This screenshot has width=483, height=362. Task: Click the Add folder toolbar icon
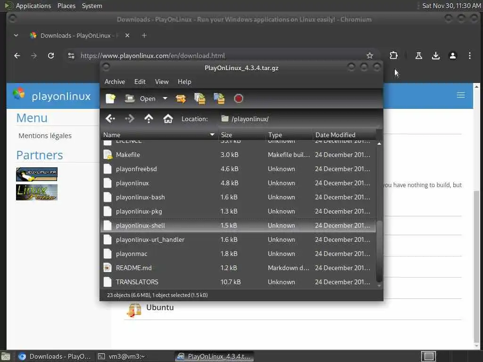tap(219, 99)
